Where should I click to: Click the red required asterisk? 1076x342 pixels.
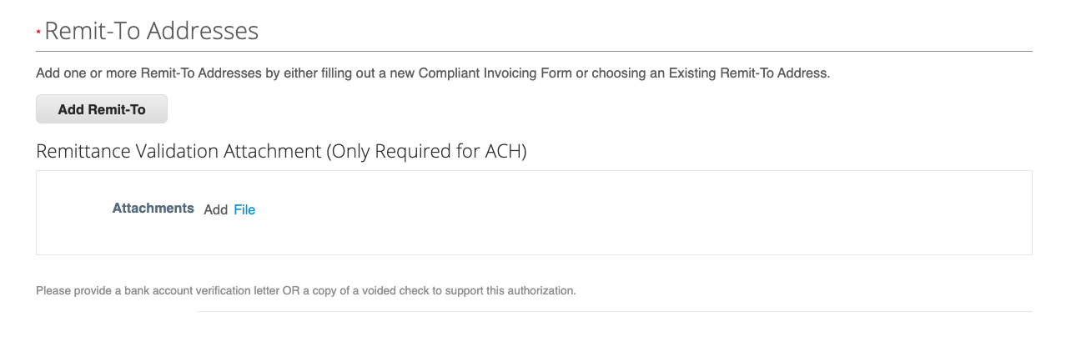38,33
